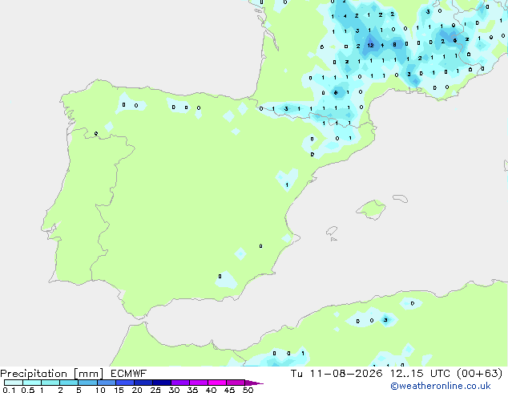Click the 'Precipitation' title word
The height and width of the screenshot is (393, 508).
34,374
